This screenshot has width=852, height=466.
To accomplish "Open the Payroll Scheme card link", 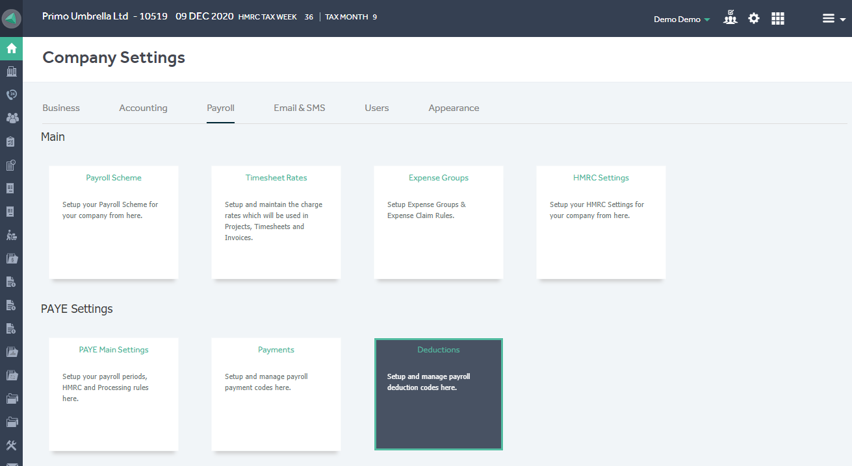I will tap(114, 178).
